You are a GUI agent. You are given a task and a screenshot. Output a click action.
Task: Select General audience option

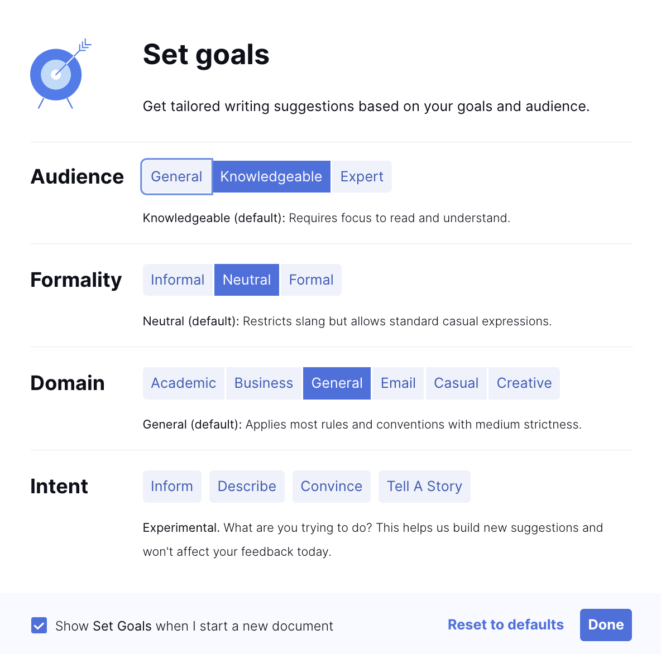(176, 177)
